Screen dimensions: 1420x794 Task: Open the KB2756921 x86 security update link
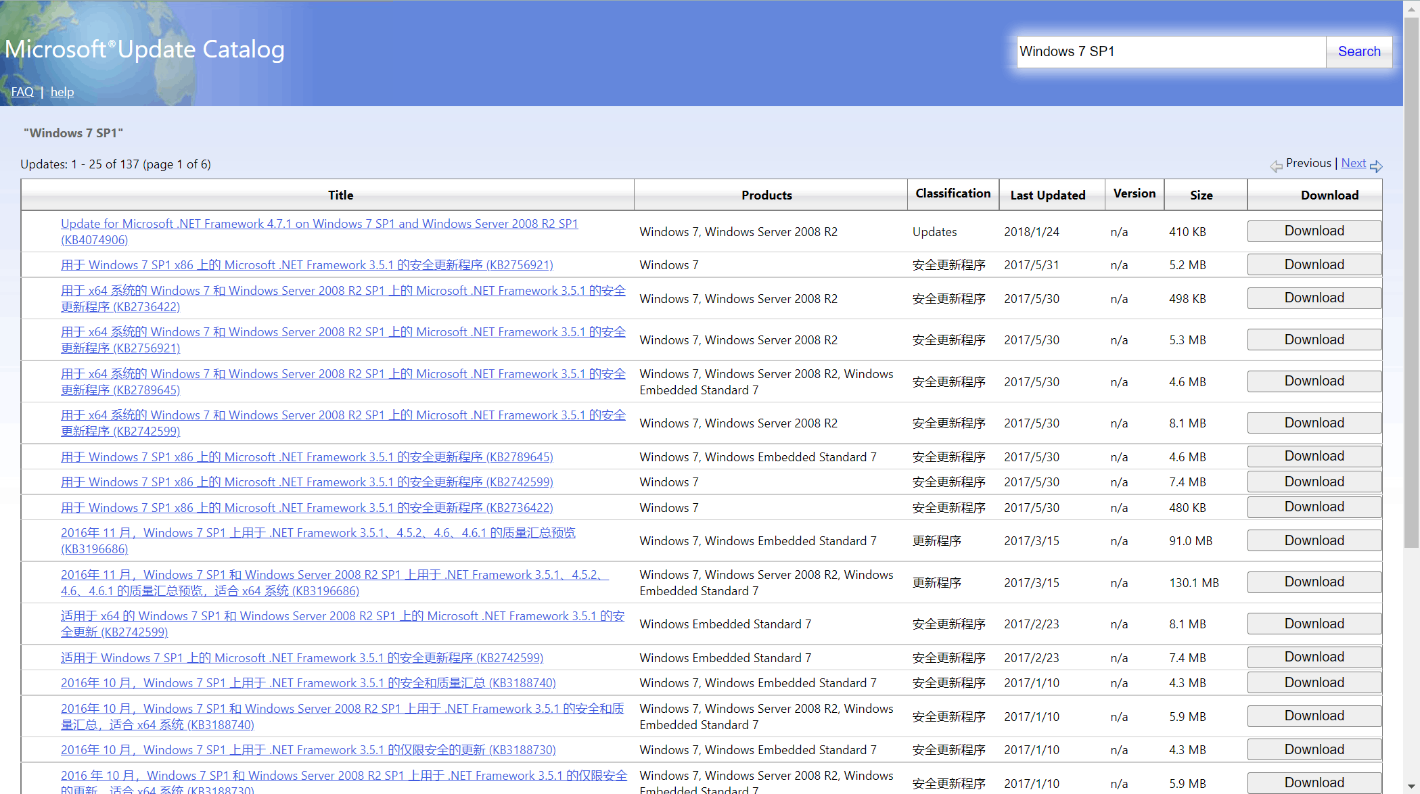coord(307,265)
